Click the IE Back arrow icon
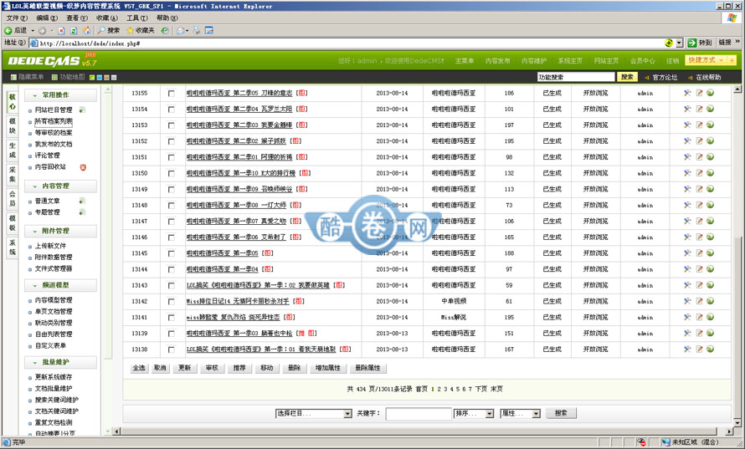This screenshot has width=745, height=449. [x=8, y=30]
